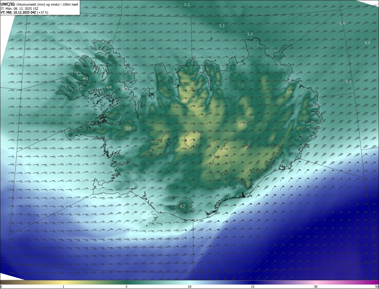Click the 6.4 precipitation value
379x289 pixels.
tap(342, 23)
